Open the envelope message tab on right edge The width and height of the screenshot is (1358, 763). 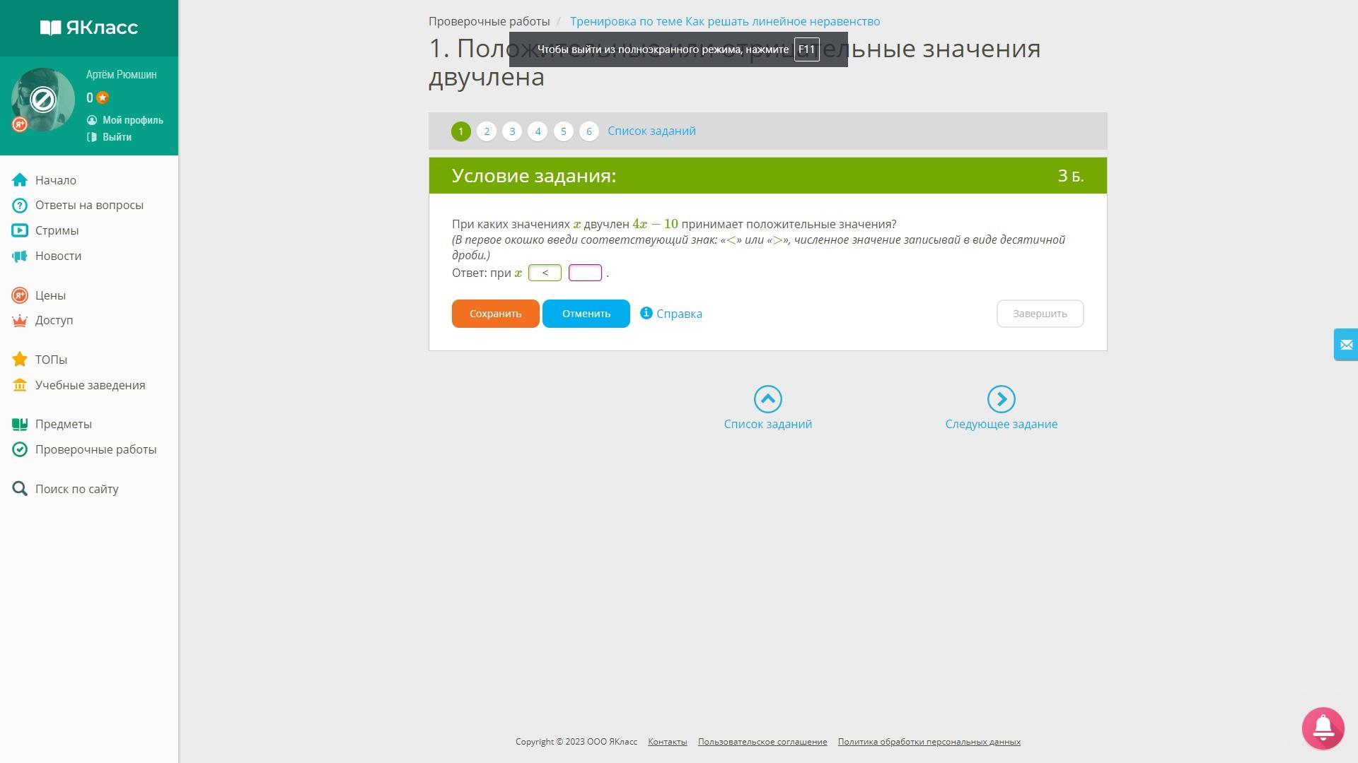[x=1345, y=345]
